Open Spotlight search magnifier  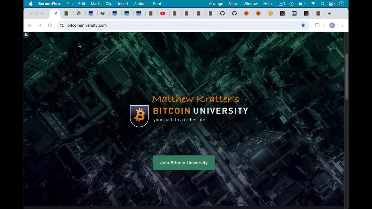click(323, 4)
